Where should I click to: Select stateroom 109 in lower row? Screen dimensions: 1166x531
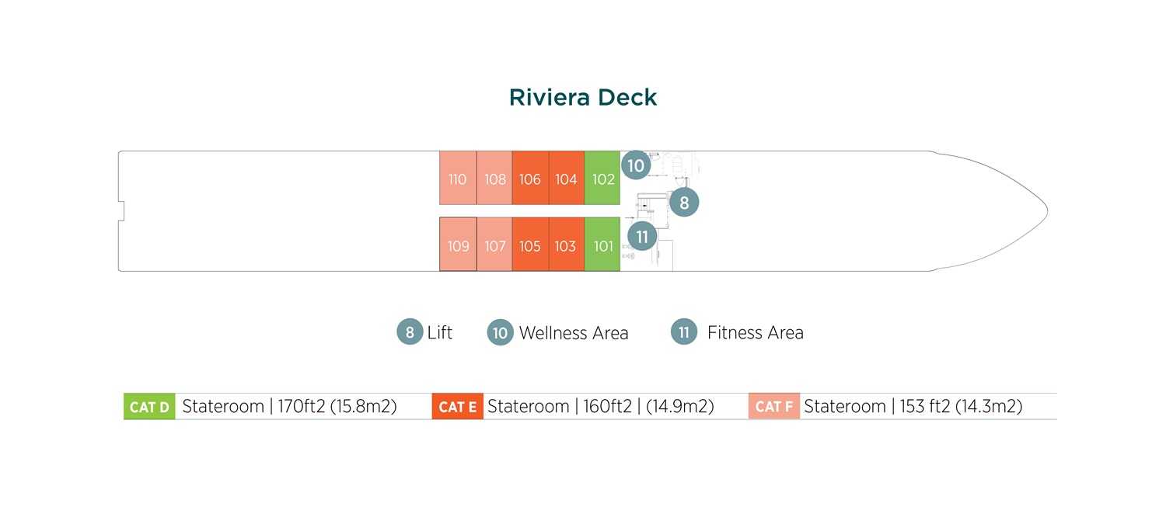click(458, 244)
